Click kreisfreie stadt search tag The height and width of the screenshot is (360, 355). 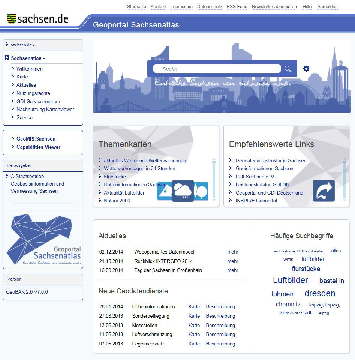(296, 312)
